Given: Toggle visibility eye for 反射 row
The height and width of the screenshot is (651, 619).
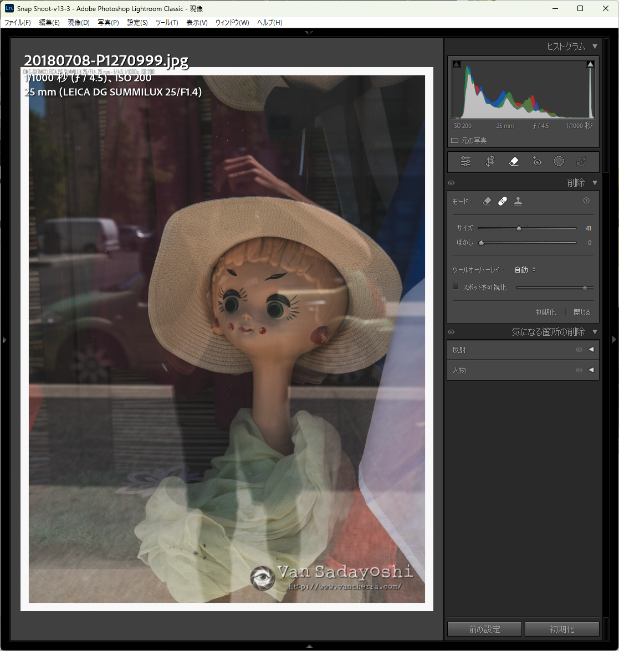Looking at the screenshot, I should click(579, 350).
